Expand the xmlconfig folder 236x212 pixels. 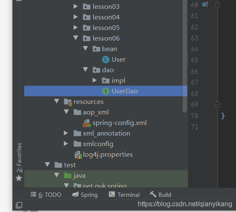coord(66,144)
